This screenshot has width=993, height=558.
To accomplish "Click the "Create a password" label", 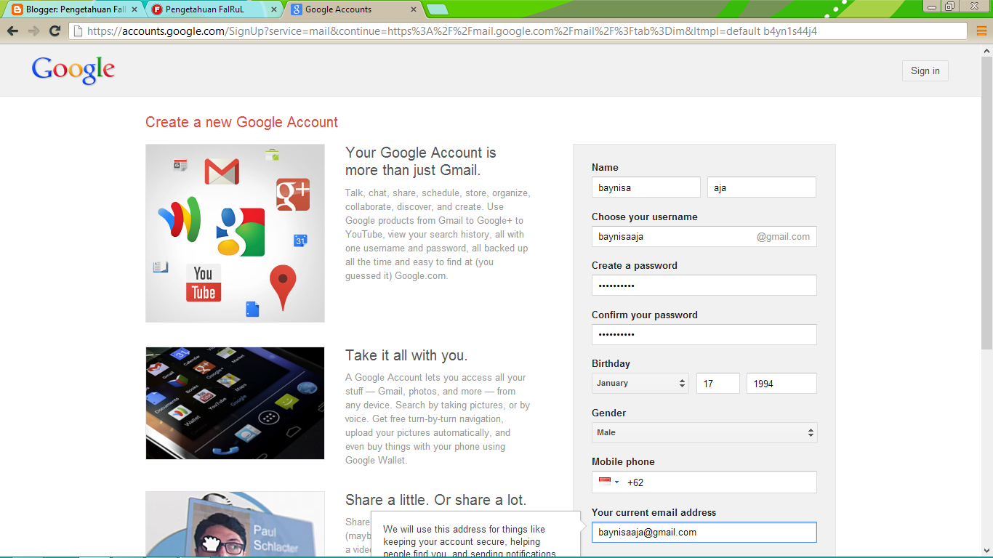I will pos(635,265).
